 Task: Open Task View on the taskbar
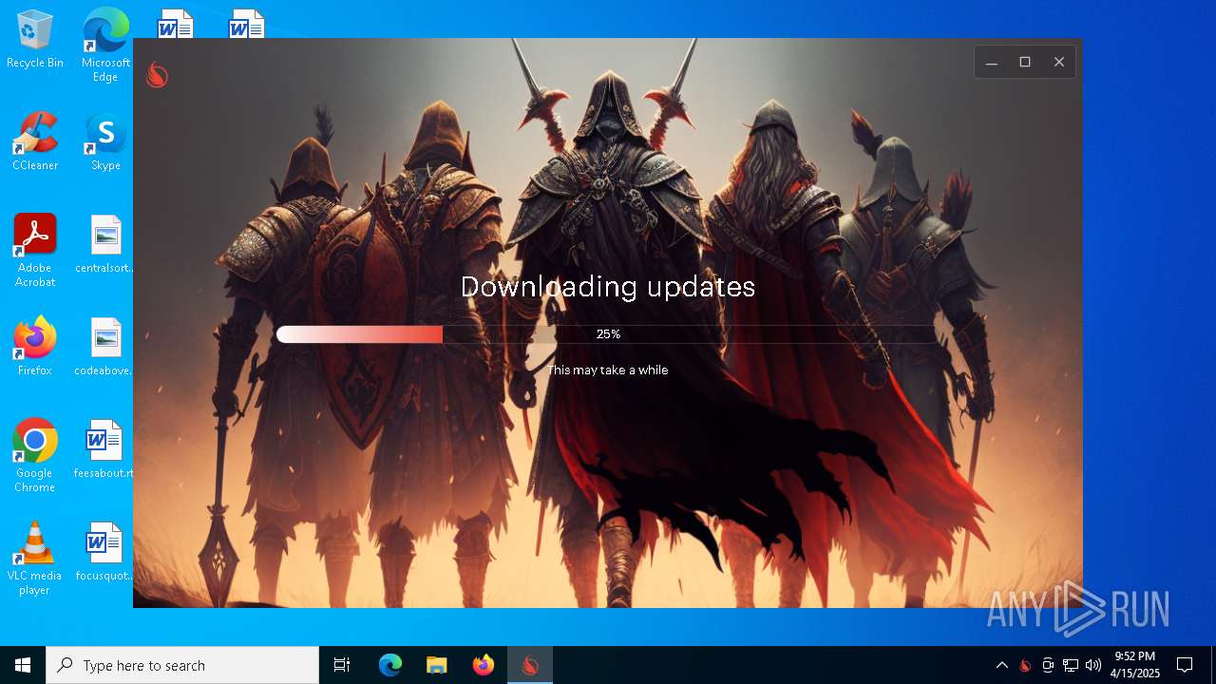point(342,665)
